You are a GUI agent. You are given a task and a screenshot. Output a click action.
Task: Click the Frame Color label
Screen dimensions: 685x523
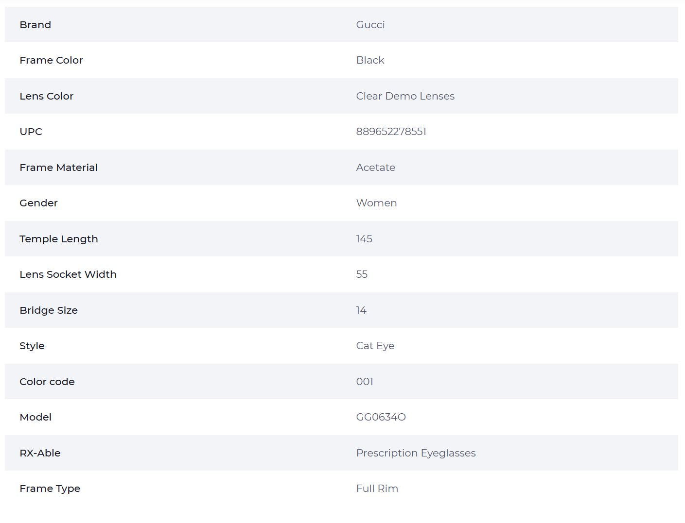pos(51,60)
